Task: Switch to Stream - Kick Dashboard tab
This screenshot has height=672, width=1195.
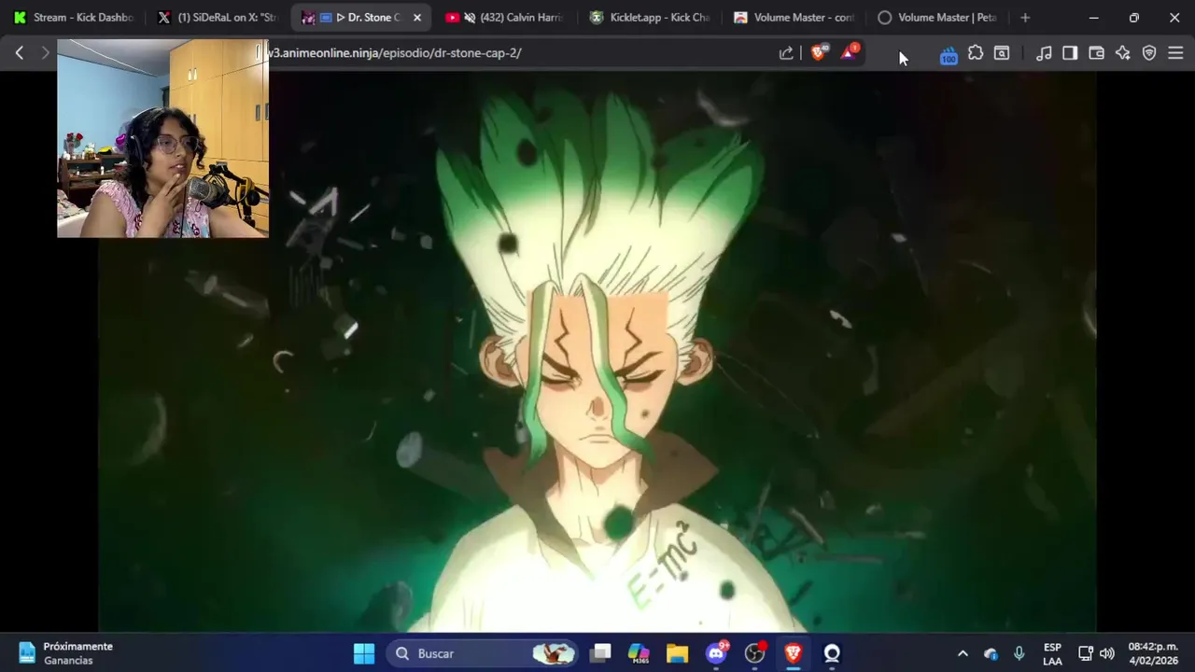Action: pos(75,18)
